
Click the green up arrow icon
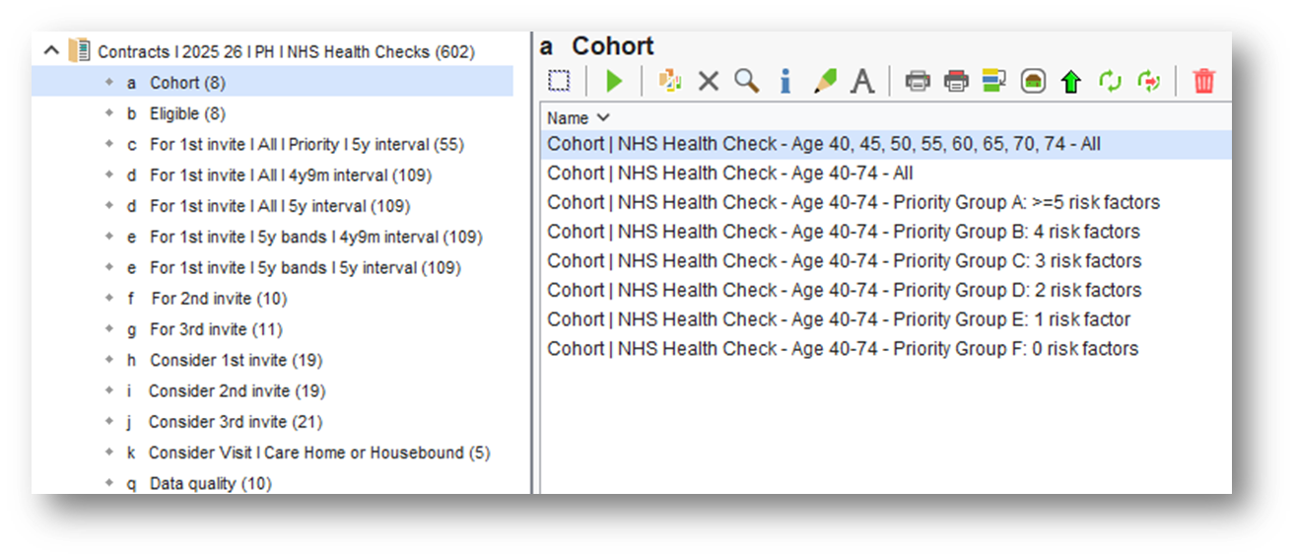pos(1071,82)
